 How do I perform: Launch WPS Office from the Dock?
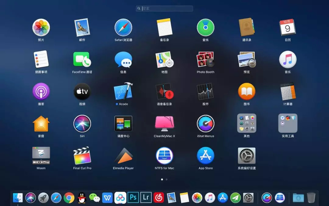pos(108,198)
